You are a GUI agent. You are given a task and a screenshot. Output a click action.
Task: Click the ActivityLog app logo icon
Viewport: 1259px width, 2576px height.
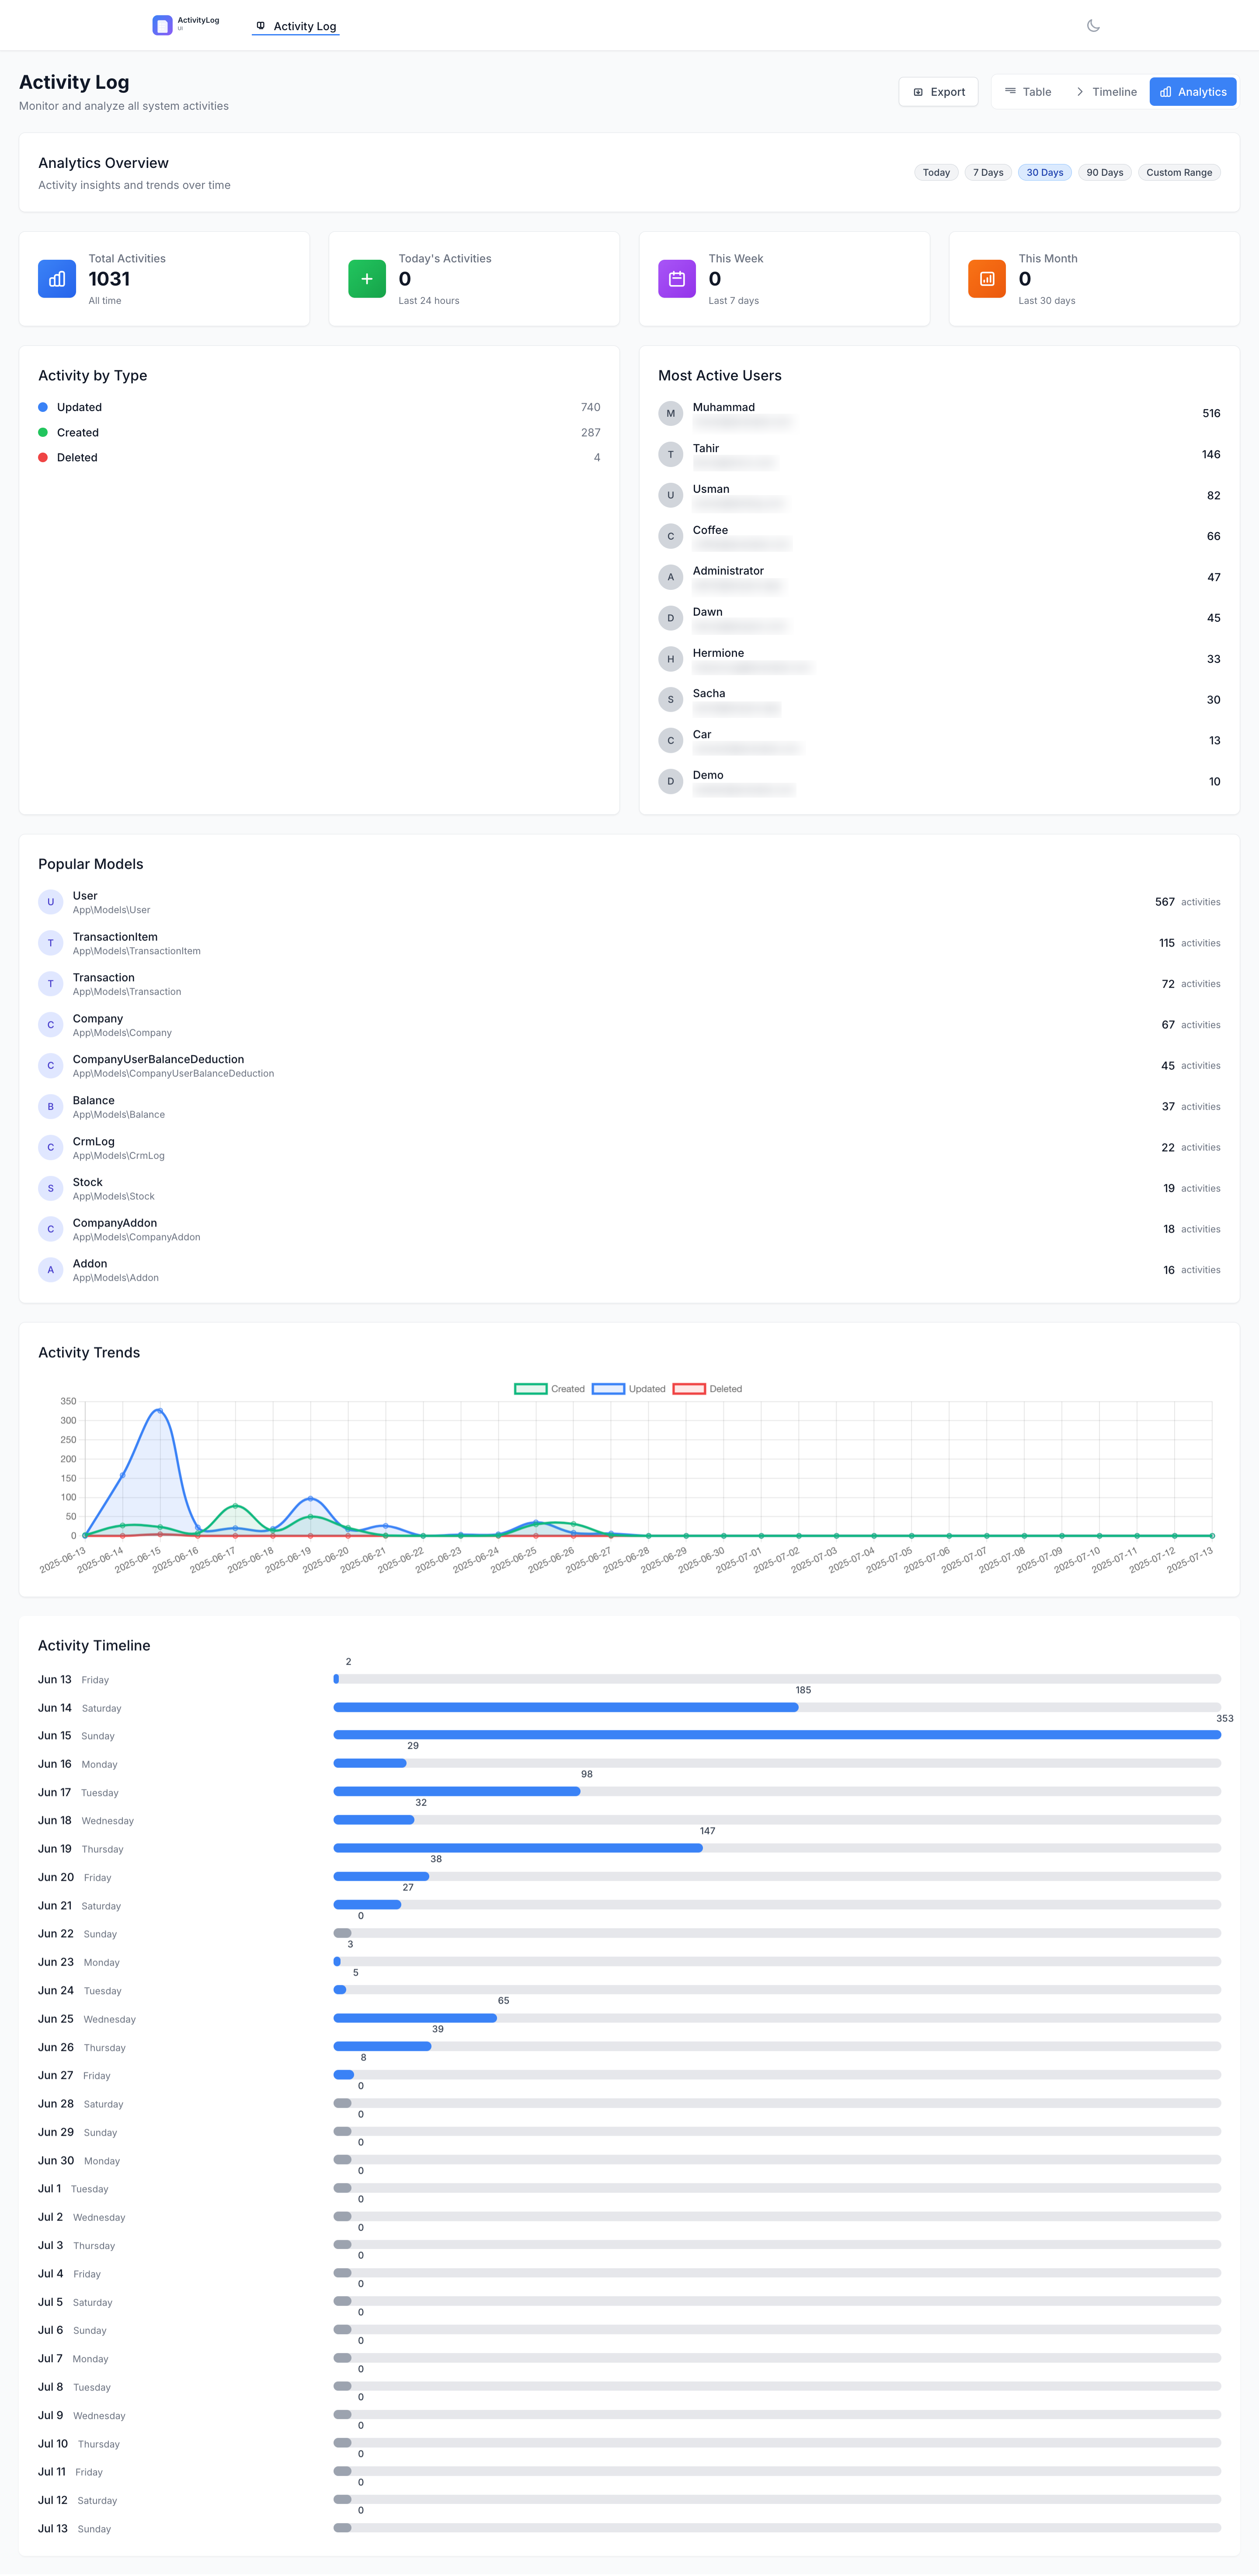coord(162,25)
